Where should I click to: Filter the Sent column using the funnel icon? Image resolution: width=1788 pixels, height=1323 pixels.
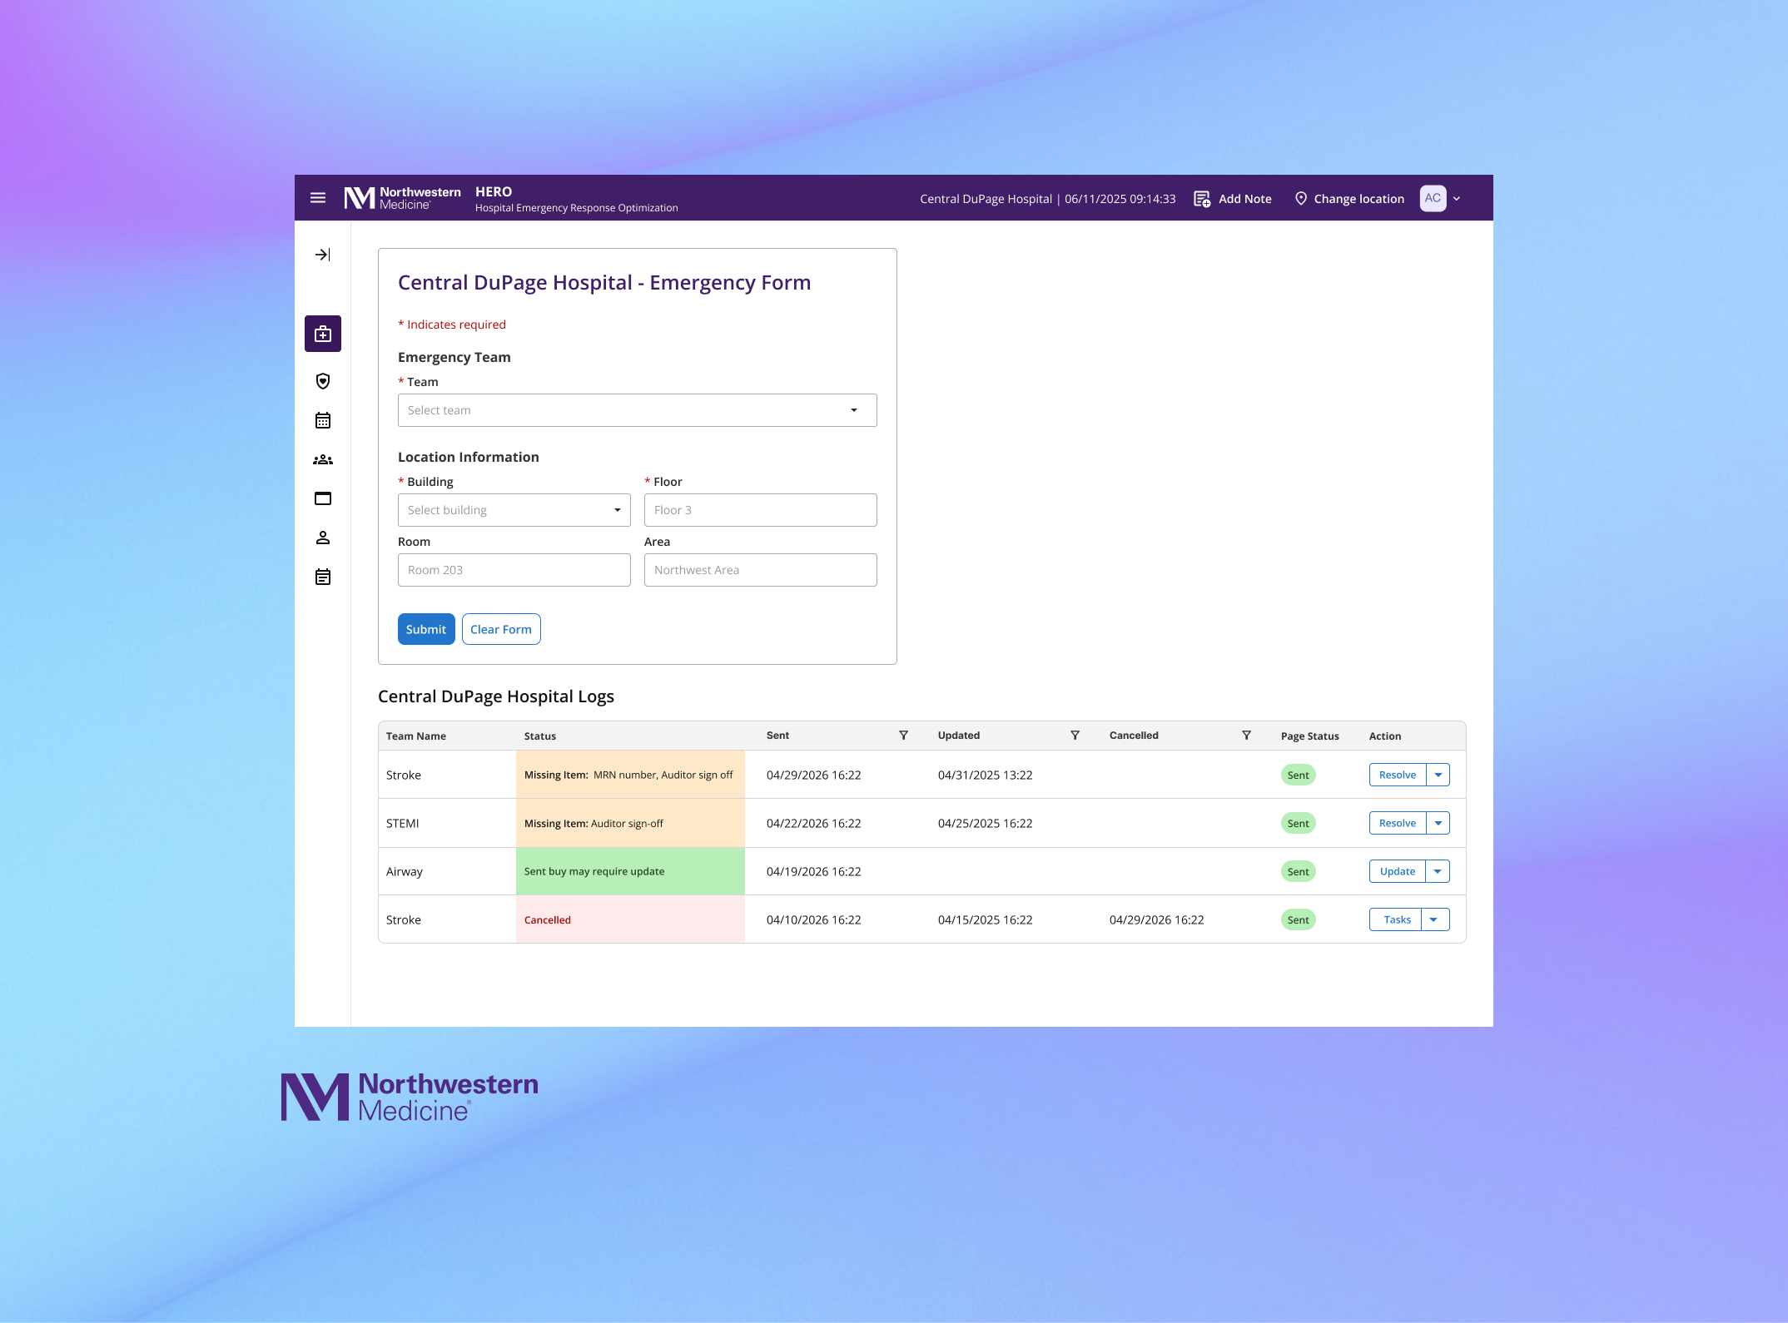pyautogui.click(x=903, y=735)
